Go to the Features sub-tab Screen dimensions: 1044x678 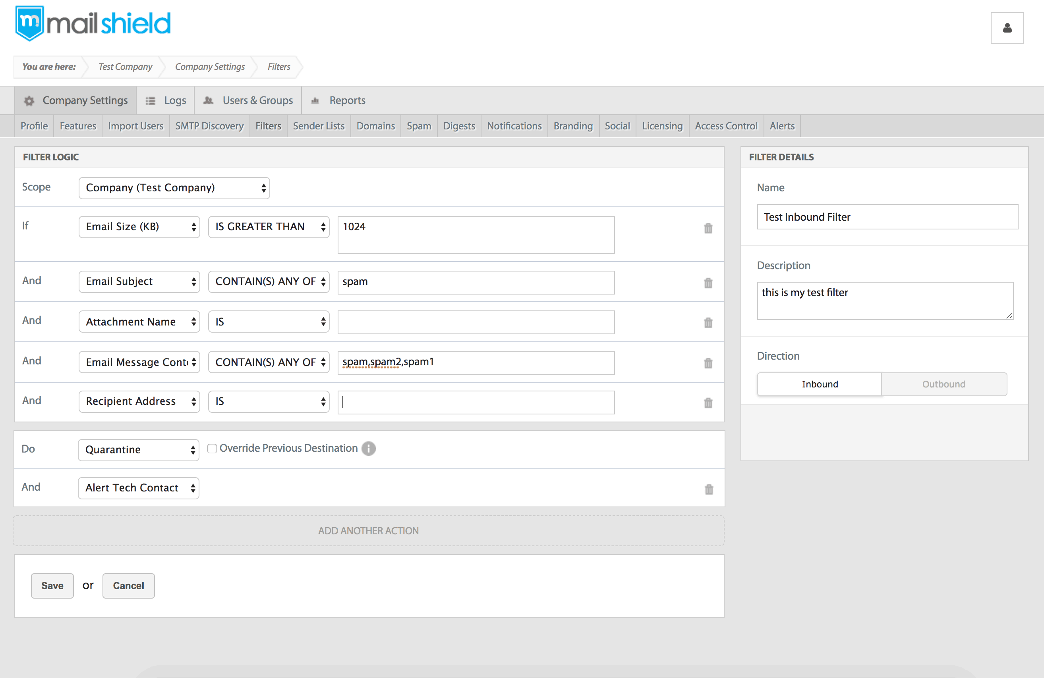(77, 126)
